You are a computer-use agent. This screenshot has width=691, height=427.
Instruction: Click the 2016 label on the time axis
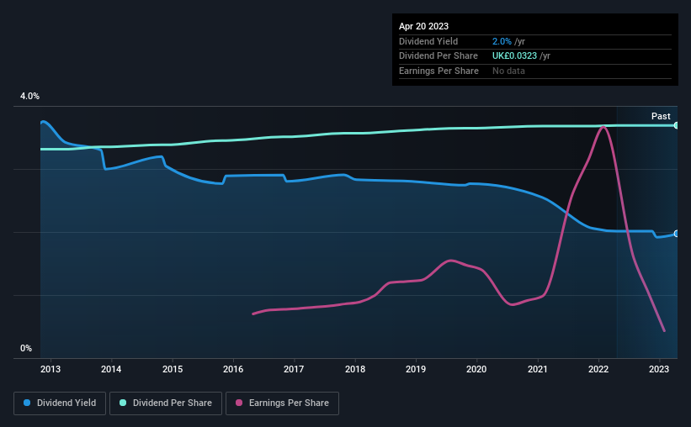233,369
